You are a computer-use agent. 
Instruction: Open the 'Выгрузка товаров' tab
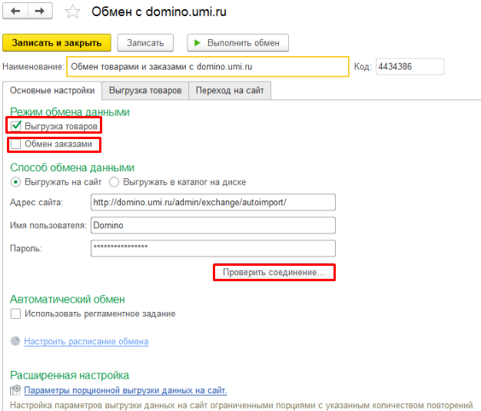point(145,91)
